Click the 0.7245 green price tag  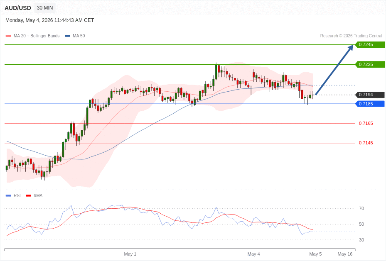(370, 45)
